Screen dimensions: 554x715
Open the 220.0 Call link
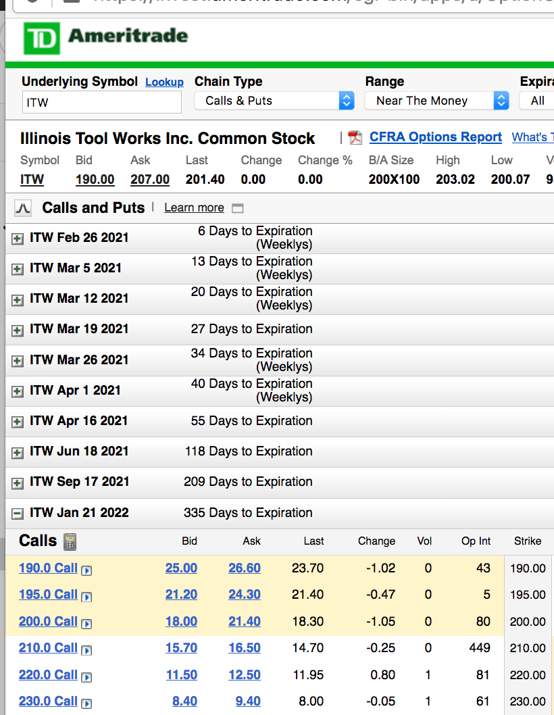48,675
